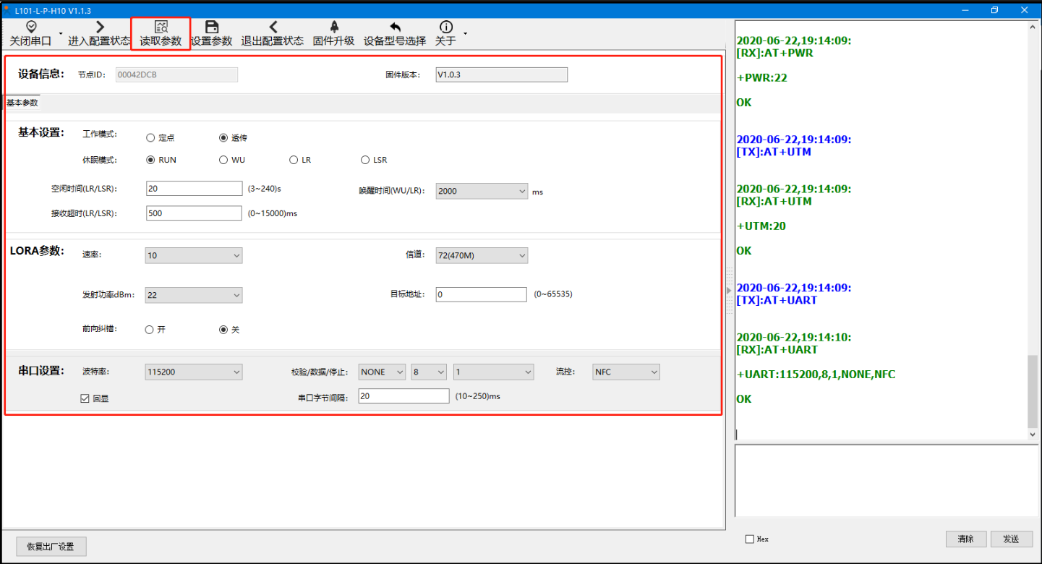The width and height of the screenshot is (1042, 564).
Task: Select 定点 work mode radio button
Action: (150, 138)
